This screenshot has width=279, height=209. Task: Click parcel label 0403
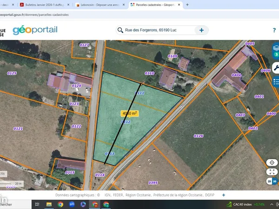tap(240, 115)
